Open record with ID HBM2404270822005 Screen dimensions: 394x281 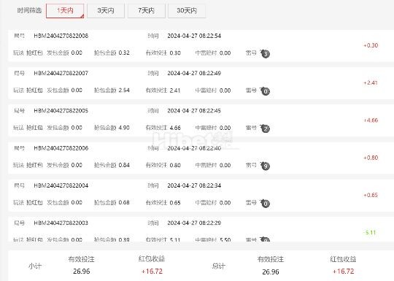[61, 111]
